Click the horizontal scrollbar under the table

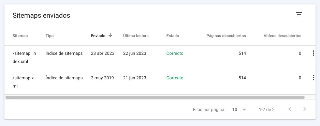pos(155,97)
